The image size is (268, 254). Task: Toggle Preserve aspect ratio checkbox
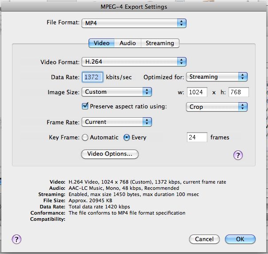pos(85,106)
